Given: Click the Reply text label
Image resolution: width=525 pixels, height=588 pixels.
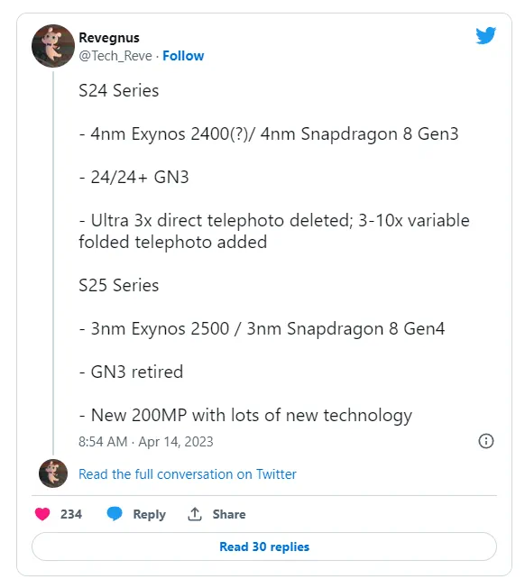Looking at the screenshot, I should pyautogui.click(x=149, y=514).
